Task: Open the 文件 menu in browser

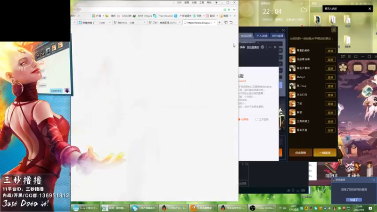Action: (179, 3)
